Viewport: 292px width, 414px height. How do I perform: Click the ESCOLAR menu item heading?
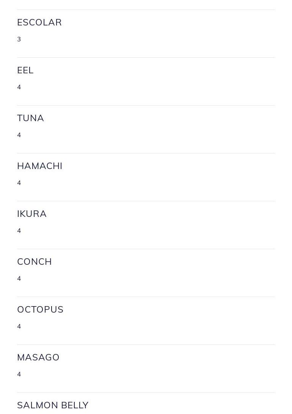[39, 22]
